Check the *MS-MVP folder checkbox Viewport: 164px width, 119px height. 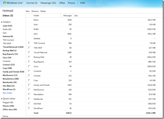click(29, 48)
